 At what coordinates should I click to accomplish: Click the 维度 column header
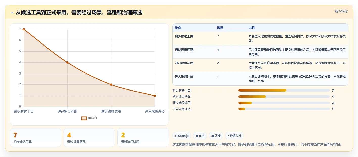pyautogui.click(x=178, y=28)
